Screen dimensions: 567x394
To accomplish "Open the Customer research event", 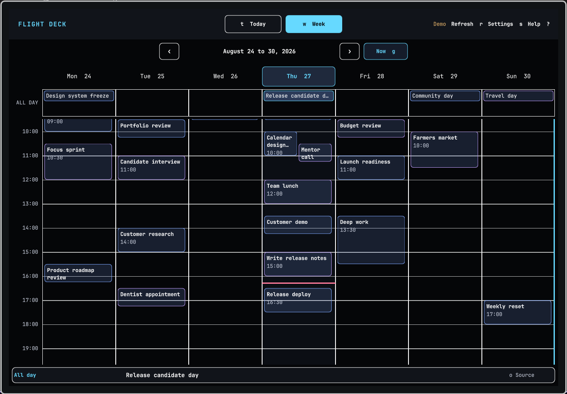I will click(151, 240).
